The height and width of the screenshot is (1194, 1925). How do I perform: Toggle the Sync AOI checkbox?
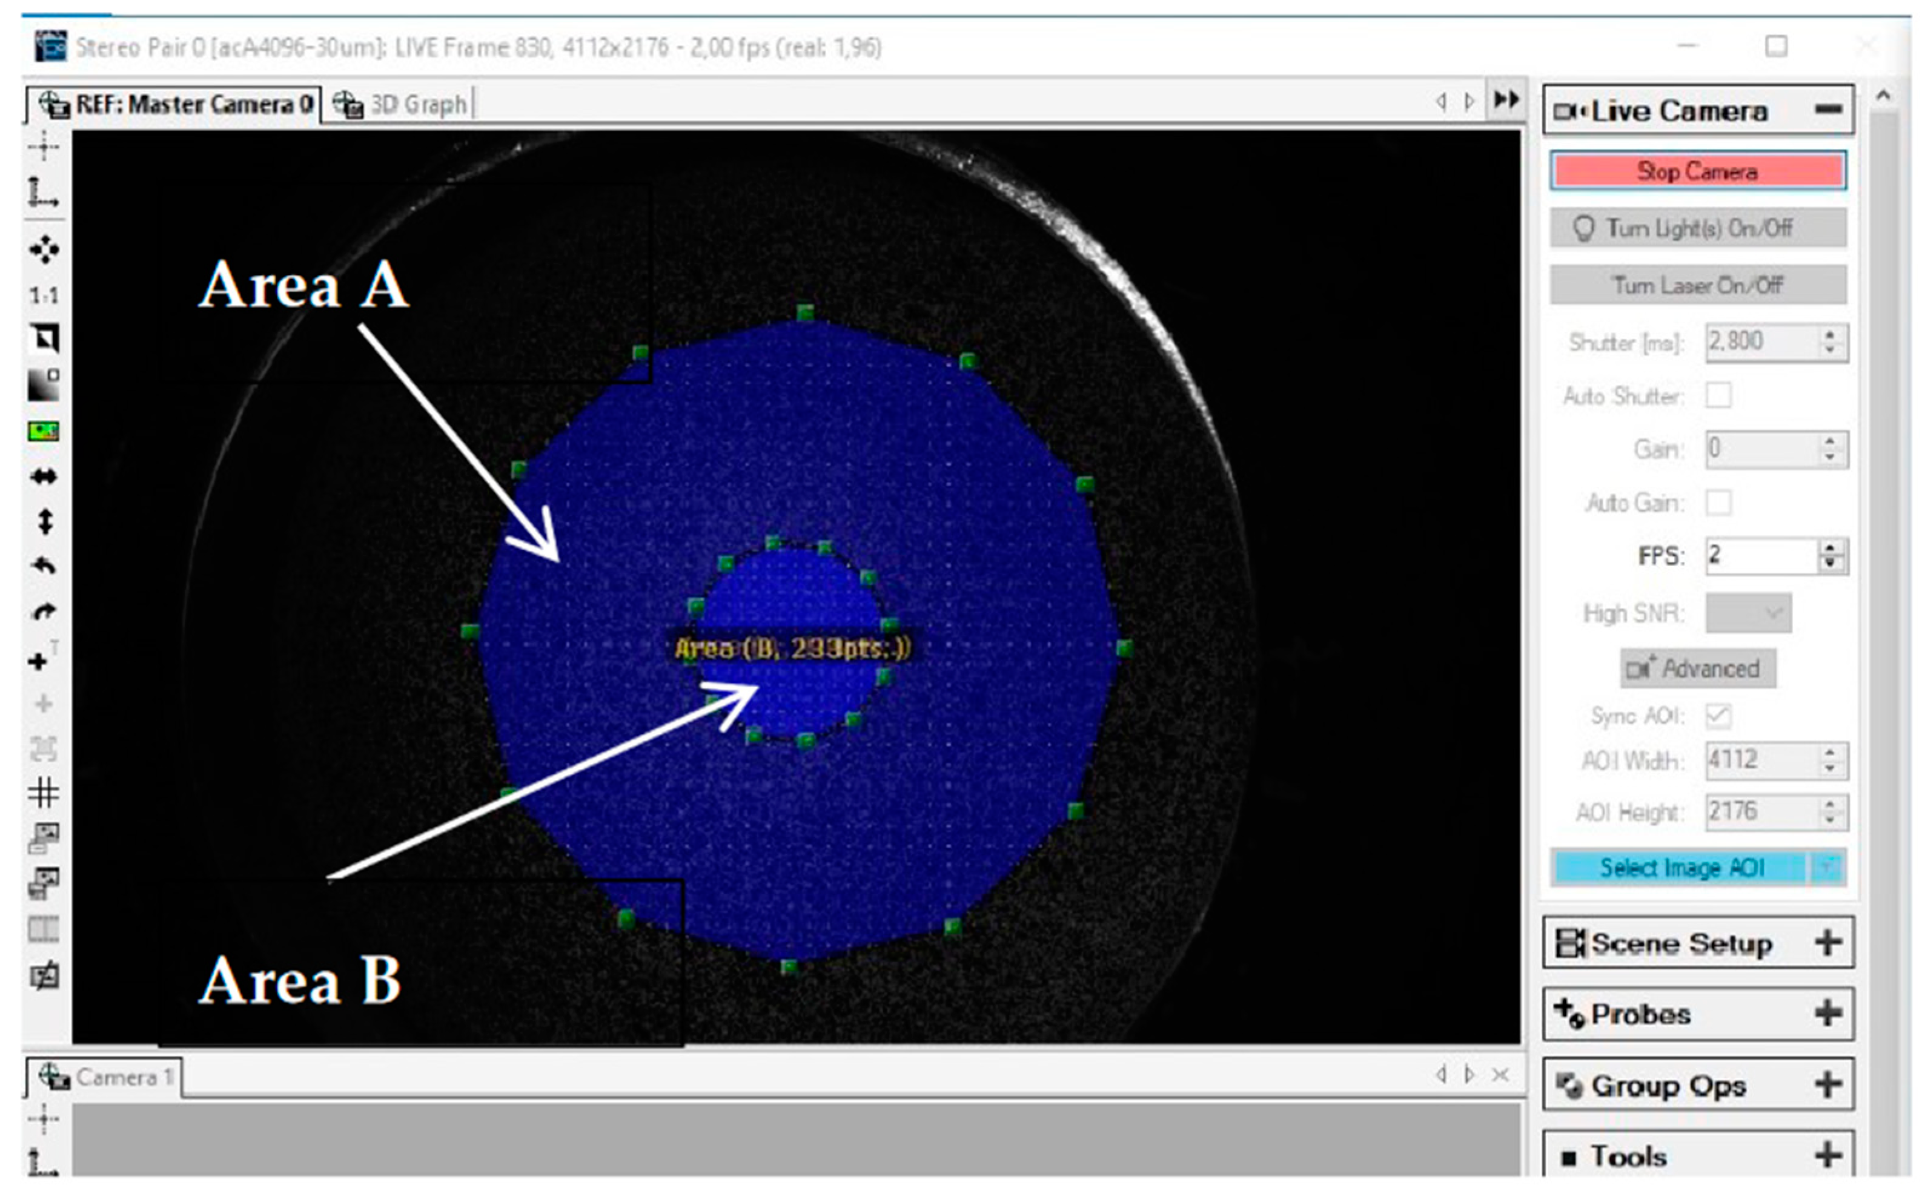click(1718, 716)
